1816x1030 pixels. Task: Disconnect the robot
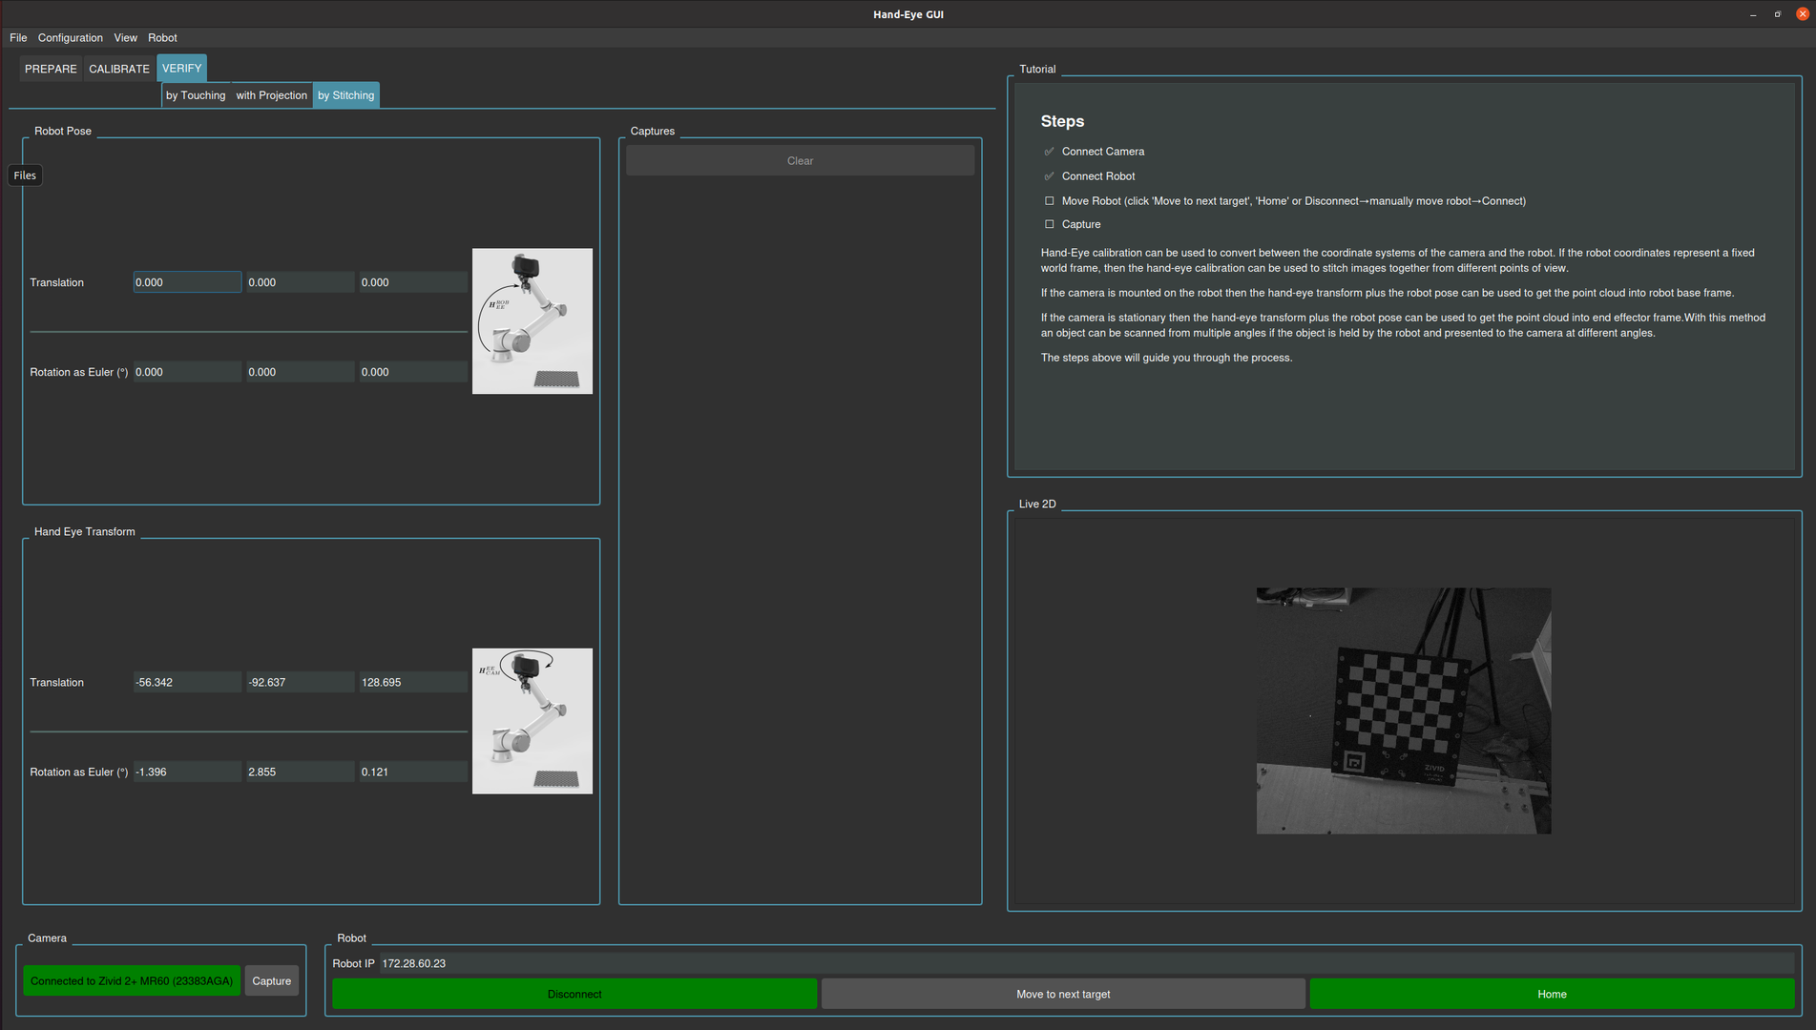574,994
